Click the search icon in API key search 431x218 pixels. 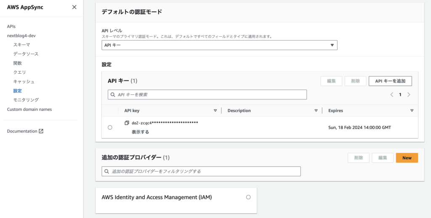click(113, 95)
